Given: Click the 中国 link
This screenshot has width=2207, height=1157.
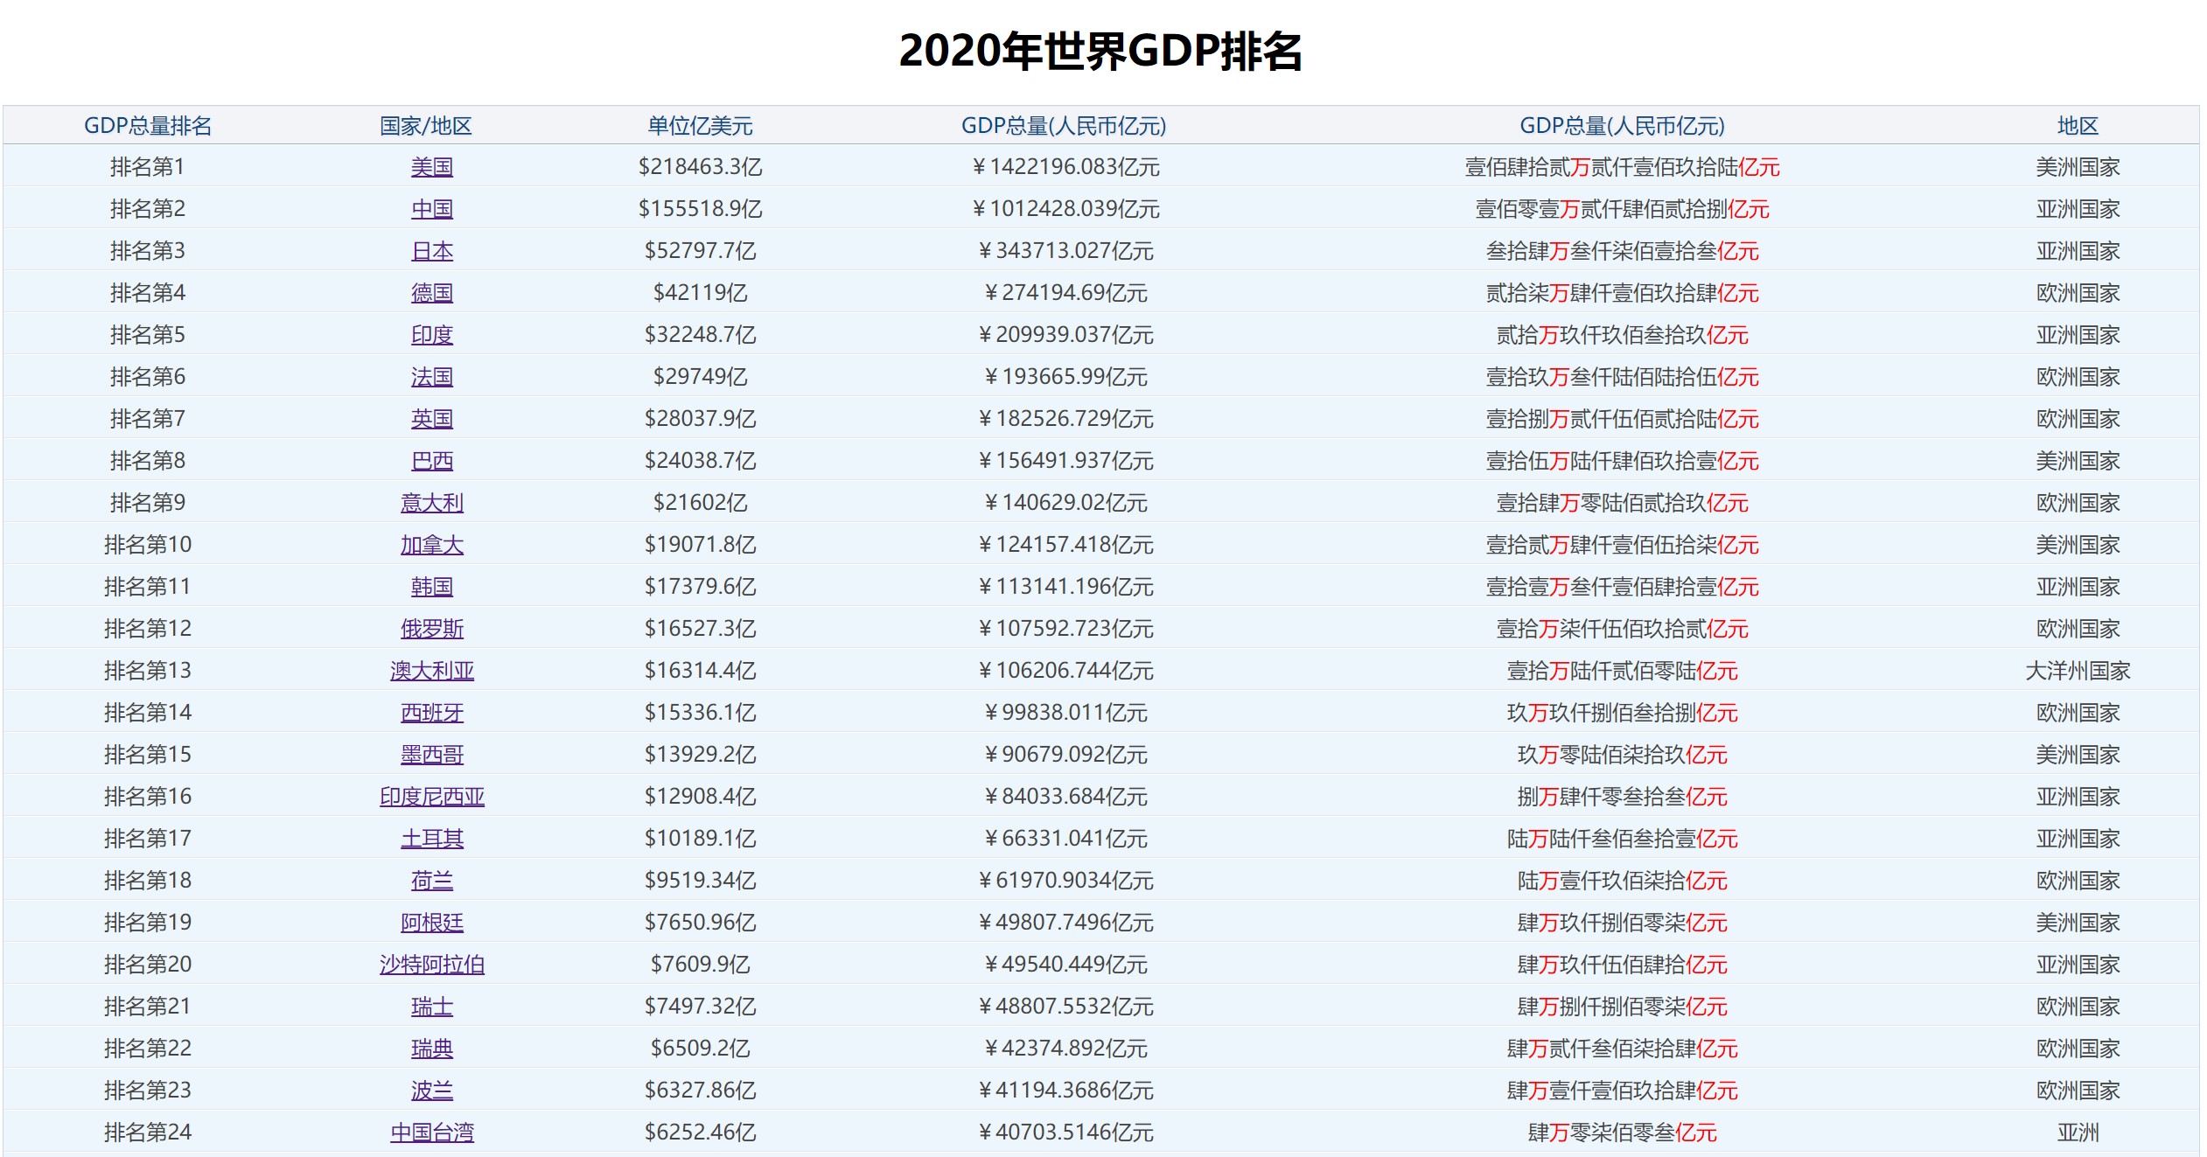Looking at the screenshot, I should [x=432, y=209].
